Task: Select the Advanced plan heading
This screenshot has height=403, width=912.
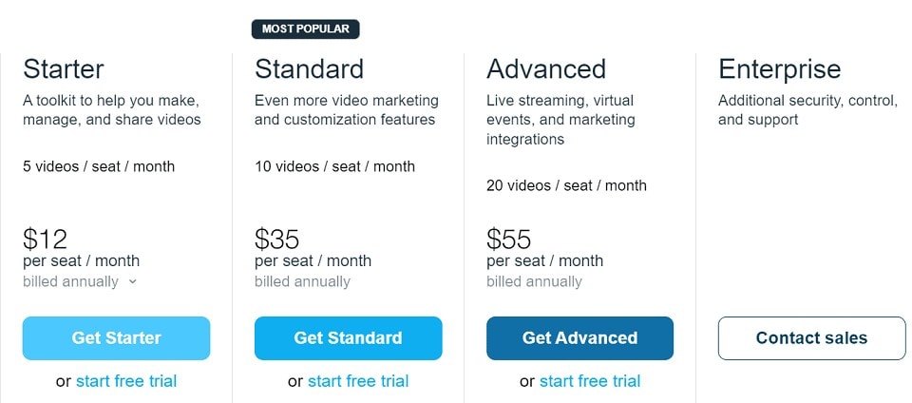Action: point(546,68)
